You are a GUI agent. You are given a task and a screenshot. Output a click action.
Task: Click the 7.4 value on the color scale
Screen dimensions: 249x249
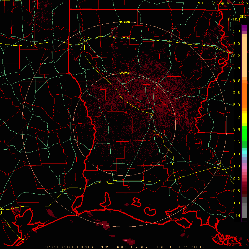(237, 68)
